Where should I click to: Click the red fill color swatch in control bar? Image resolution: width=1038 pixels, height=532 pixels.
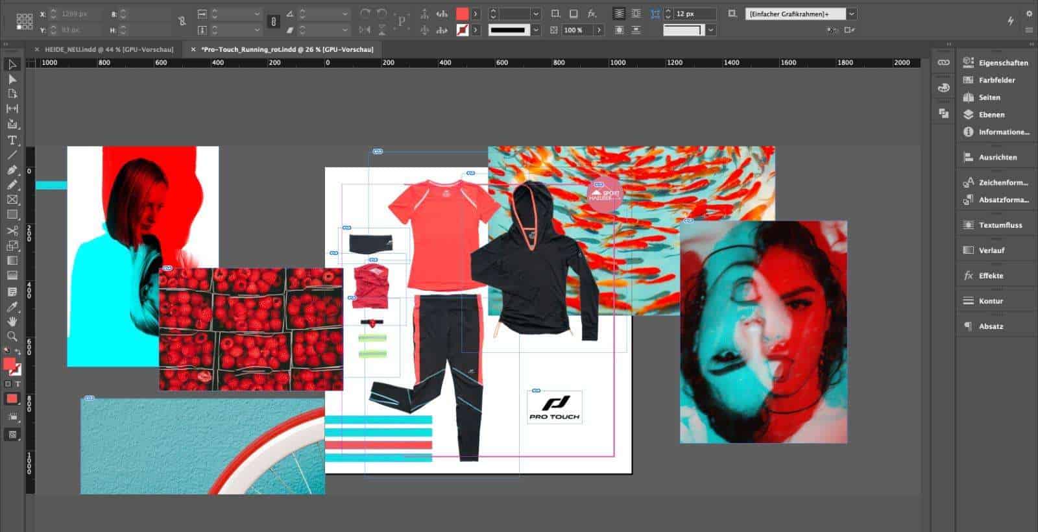pos(463,14)
